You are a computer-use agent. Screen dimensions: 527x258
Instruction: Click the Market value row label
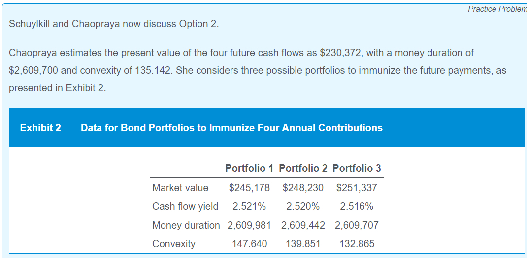click(180, 188)
